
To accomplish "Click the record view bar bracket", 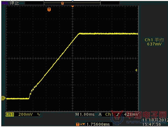I will [x=72, y=3].
